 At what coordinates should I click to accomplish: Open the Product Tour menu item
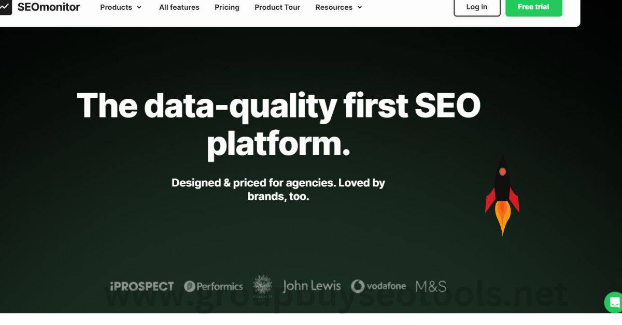277,7
